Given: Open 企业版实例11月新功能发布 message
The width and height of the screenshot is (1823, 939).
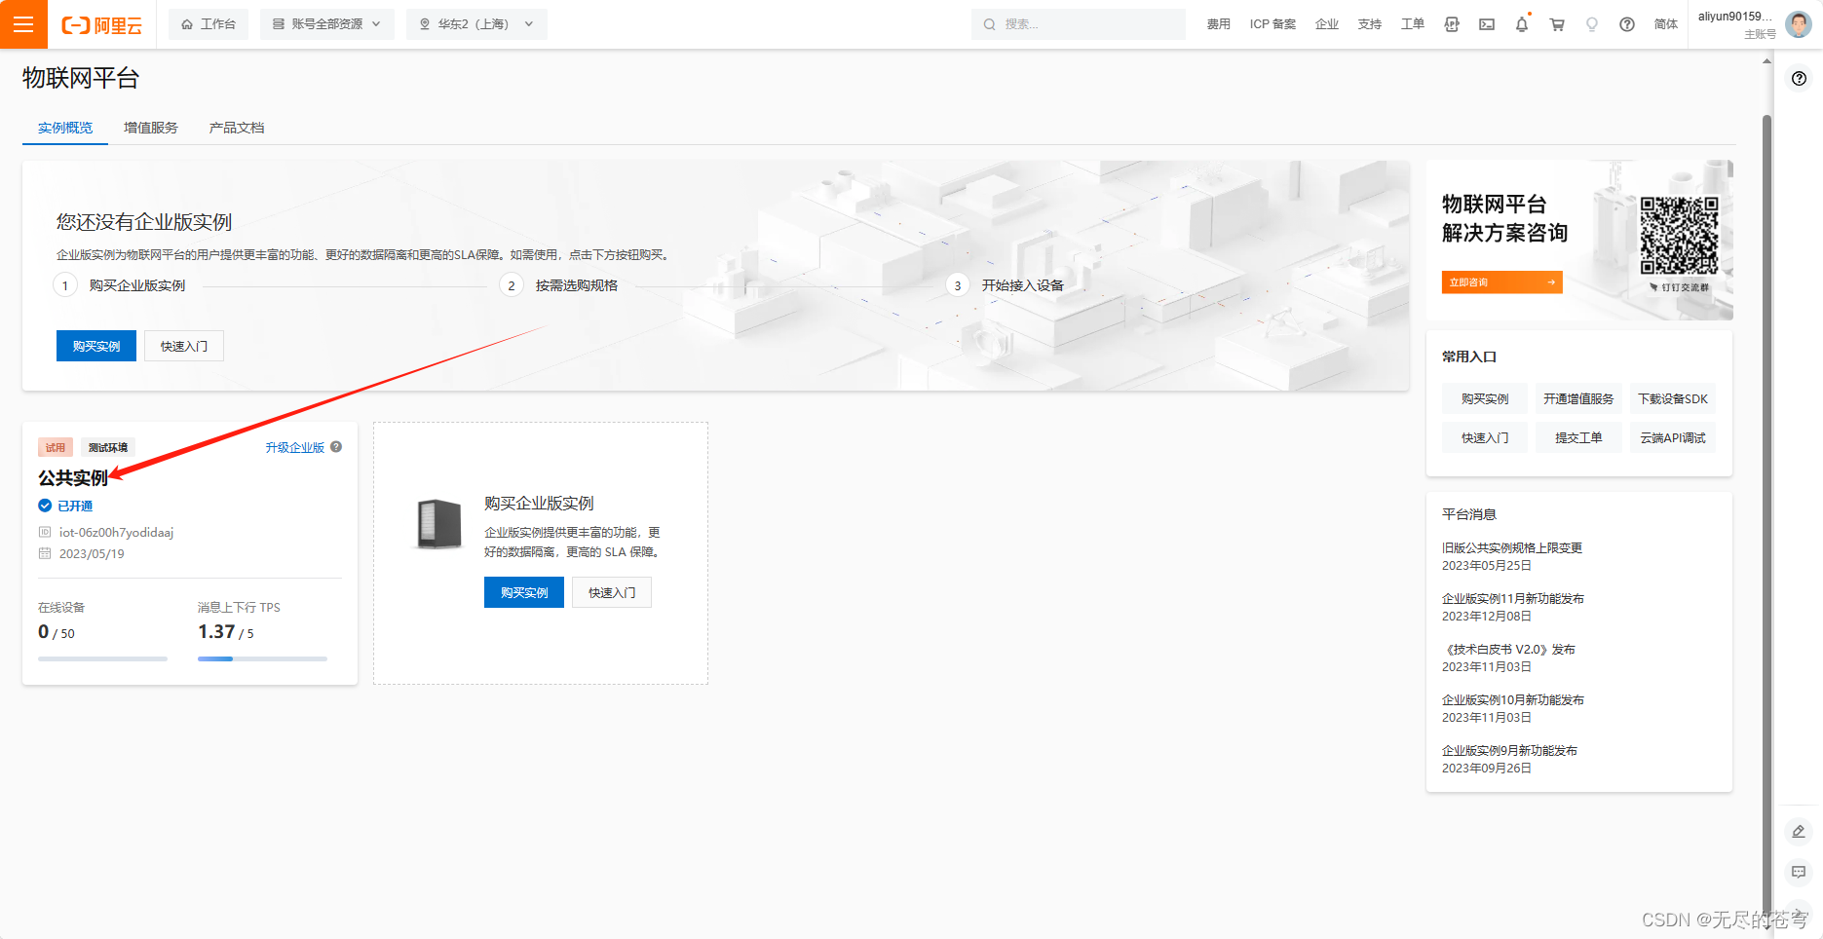Looking at the screenshot, I should (1513, 598).
